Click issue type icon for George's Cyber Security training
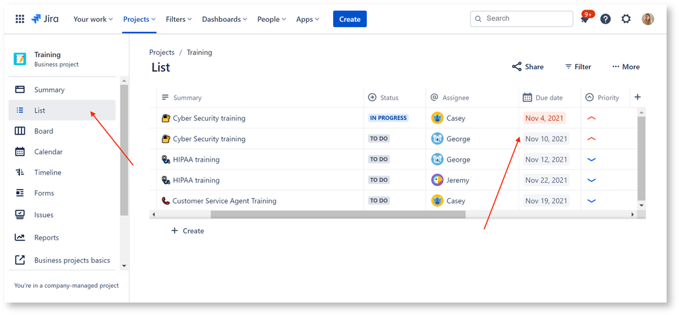The height and width of the screenshot is (315, 679). 165,138
